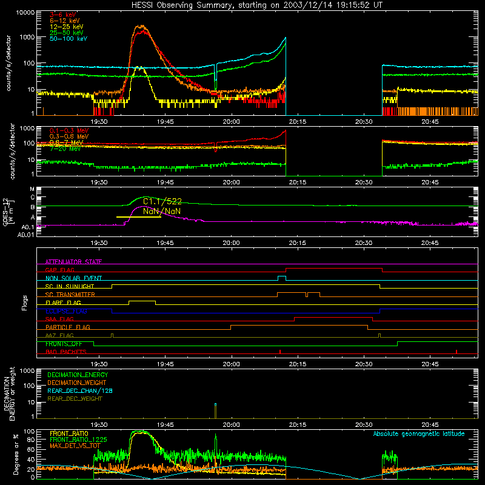Viewport: 485px width, 485px height.
Task: Click the REAR_DEC_CHAN/128 legend label
Action: tap(80, 391)
